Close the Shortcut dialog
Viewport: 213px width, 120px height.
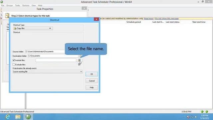[x=96, y=19]
